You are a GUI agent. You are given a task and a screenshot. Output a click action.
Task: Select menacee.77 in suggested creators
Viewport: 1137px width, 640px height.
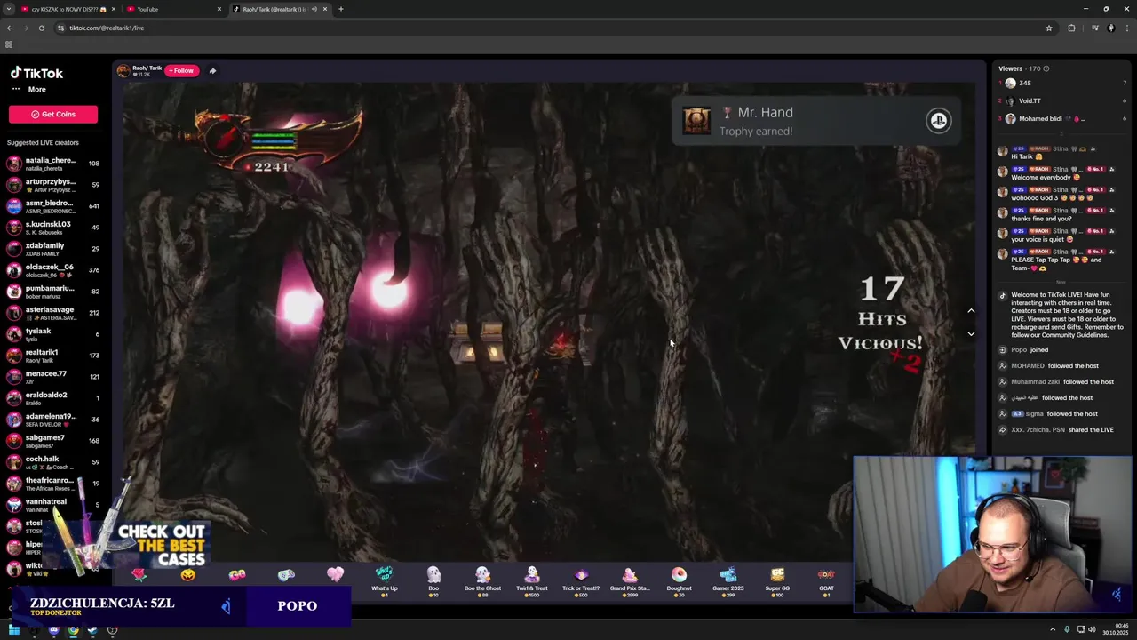(53, 377)
